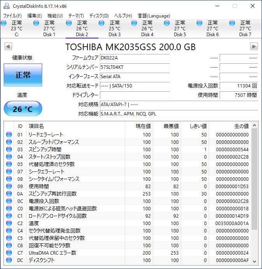
Task: Click the features field S.M.A.R.T., APM, NCQ, GPL
Action: click(x=179, y=114)
